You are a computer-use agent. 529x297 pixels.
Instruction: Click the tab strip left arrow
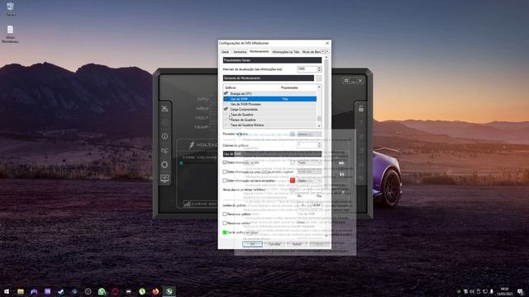(x=322, y=51)
